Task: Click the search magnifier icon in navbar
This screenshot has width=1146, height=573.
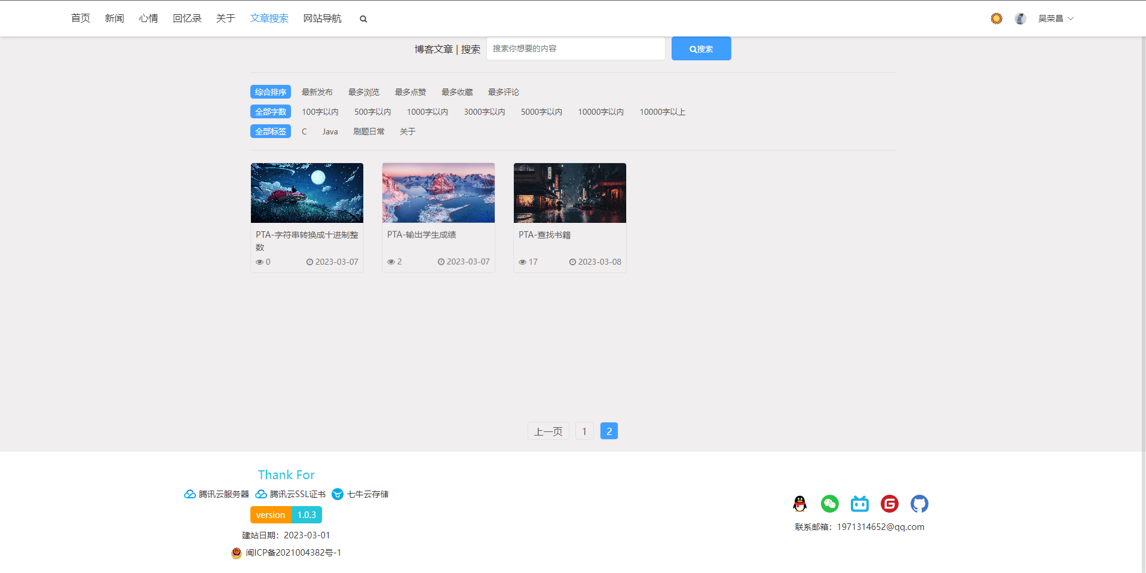Action: tap(363, 19)
